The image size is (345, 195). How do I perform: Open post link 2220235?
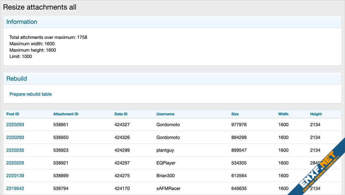pyautogui.click(x=15, y=150)
